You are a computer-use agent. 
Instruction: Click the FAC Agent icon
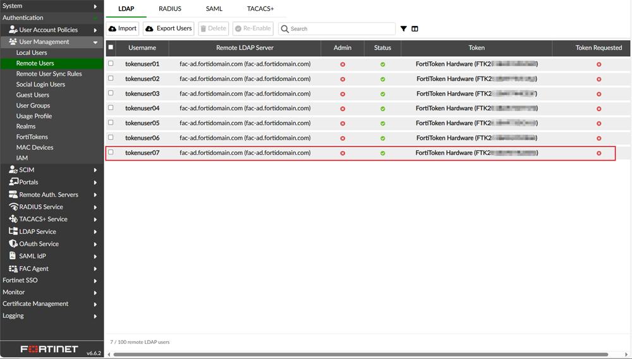[x=13, y=269]
